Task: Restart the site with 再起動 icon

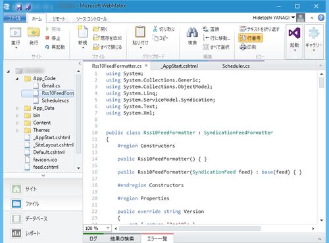Action: (x=47, y=47)
